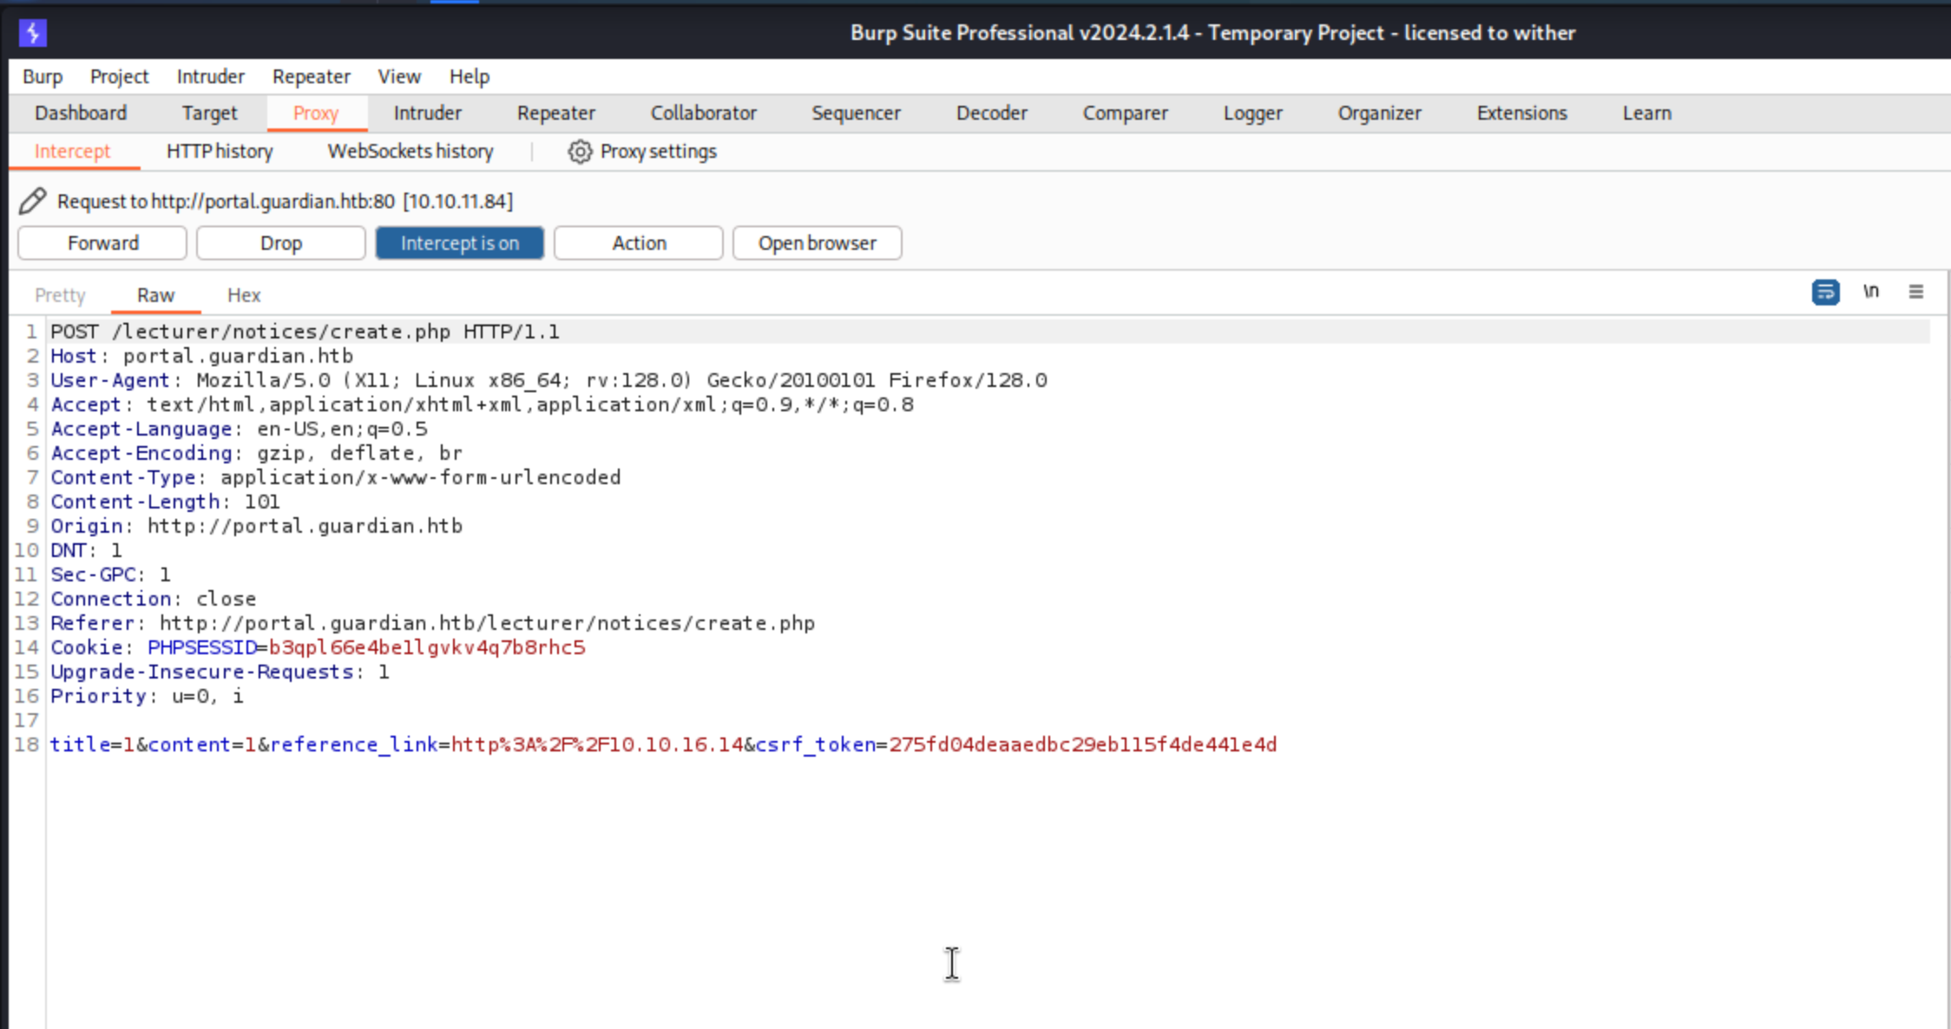Open the Action dropdown button
1951x1029 pixels.
(x=638, y=243)
